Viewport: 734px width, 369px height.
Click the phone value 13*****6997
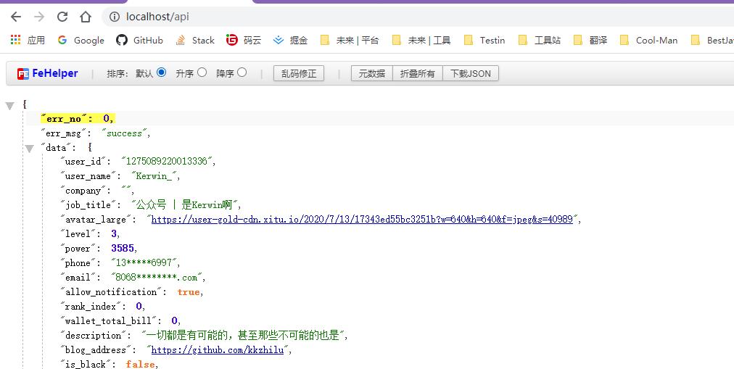pyautogui.click(x=144, y=262)
